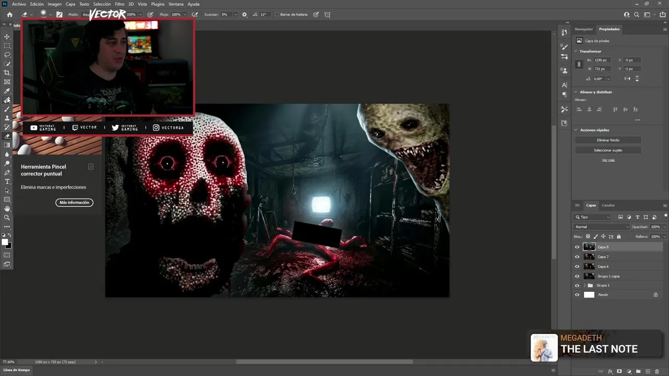Open the Normal blend mode dropdown
669x376 pixels.
coord(602,227)
